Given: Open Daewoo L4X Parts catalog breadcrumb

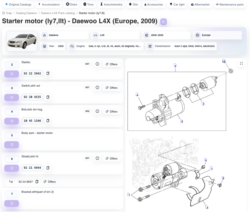Looking at the screenshot, I should pos(58,13).
